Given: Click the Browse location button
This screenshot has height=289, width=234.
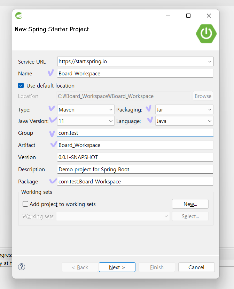Looking at the screenshot, I should click(203, 96).
